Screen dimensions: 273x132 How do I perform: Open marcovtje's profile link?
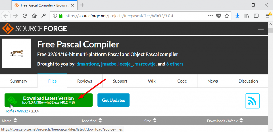145,64
